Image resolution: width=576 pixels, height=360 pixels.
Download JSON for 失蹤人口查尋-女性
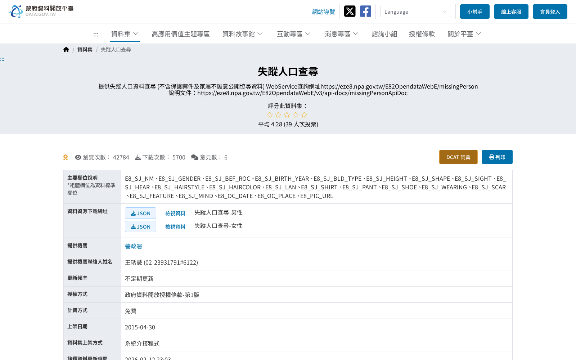click(x=140, y=226)
